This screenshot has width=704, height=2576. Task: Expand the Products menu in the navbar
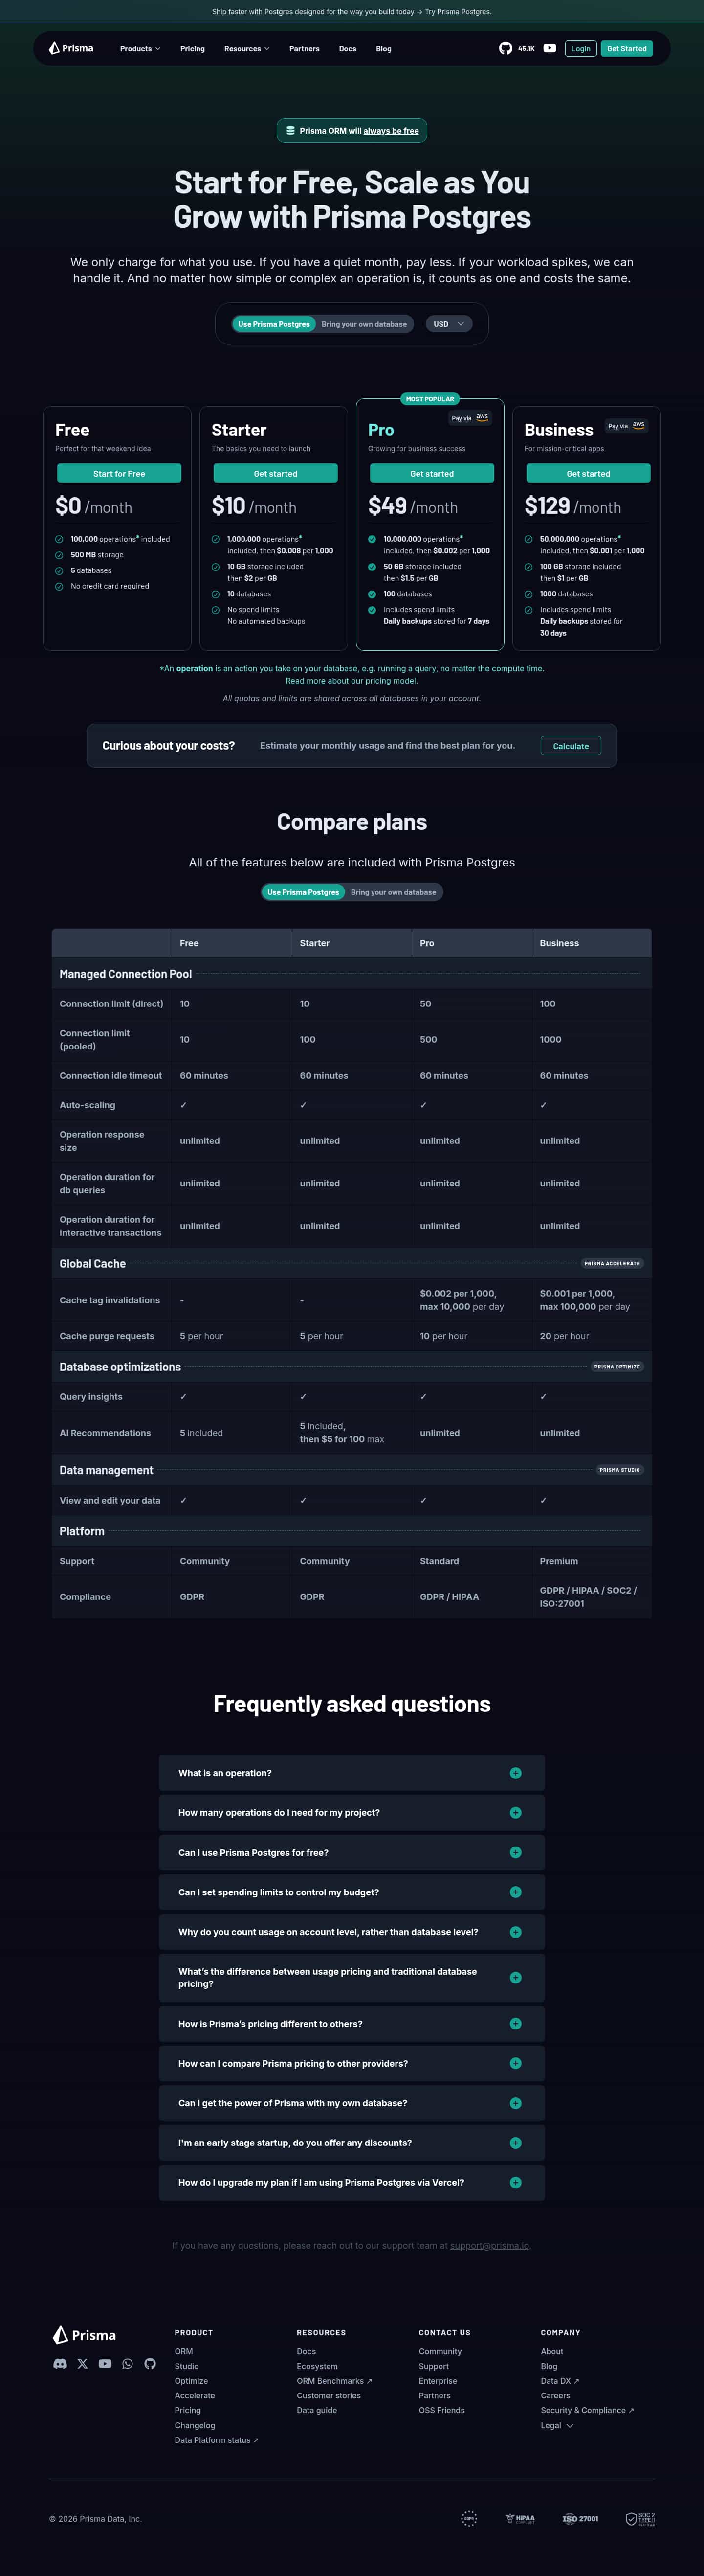140,49
